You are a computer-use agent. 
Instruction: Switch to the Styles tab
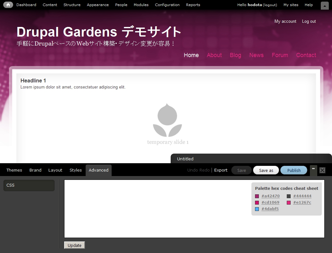(76, 170)
